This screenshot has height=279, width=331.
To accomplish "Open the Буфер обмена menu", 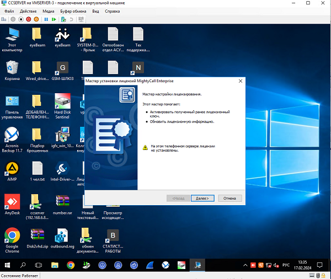I will click(73, 11).
